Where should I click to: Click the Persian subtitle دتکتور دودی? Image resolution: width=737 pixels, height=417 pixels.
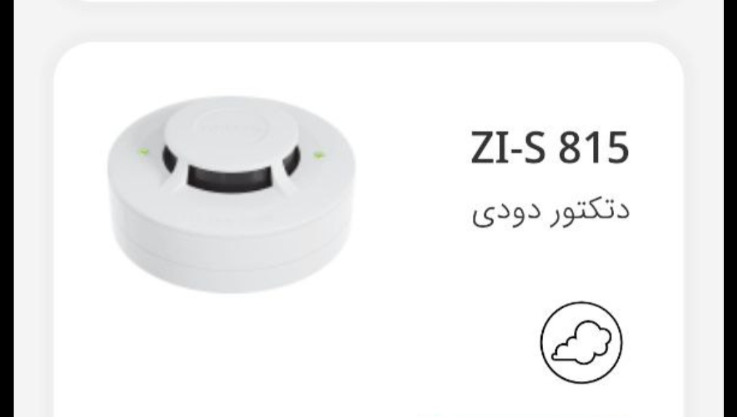click(x=551, y=214)
